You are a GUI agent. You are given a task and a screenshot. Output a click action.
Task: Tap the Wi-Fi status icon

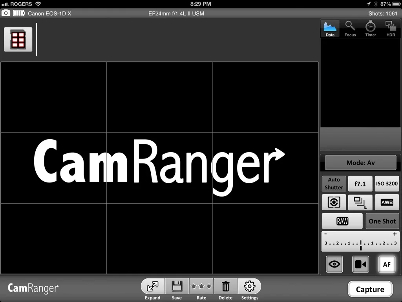click(38, 4)
